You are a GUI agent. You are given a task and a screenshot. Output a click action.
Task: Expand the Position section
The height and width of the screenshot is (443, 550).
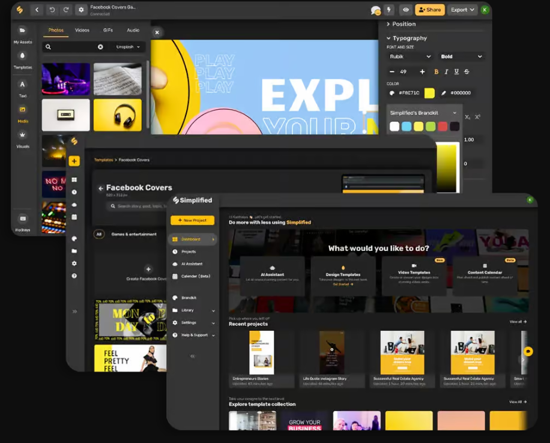401,24
